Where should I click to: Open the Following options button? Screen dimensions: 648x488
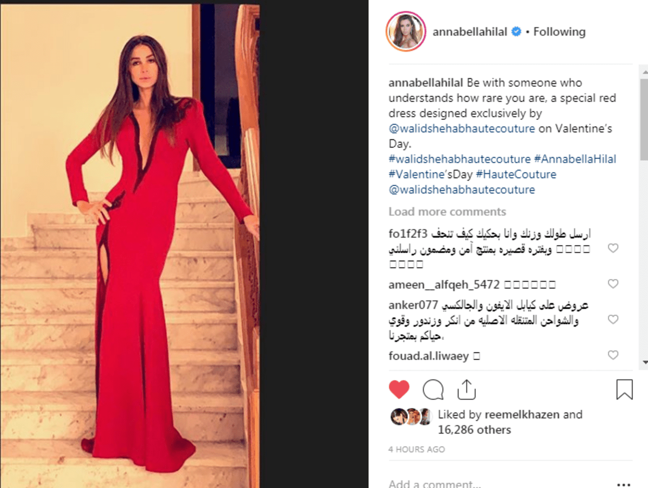[559, 32]
